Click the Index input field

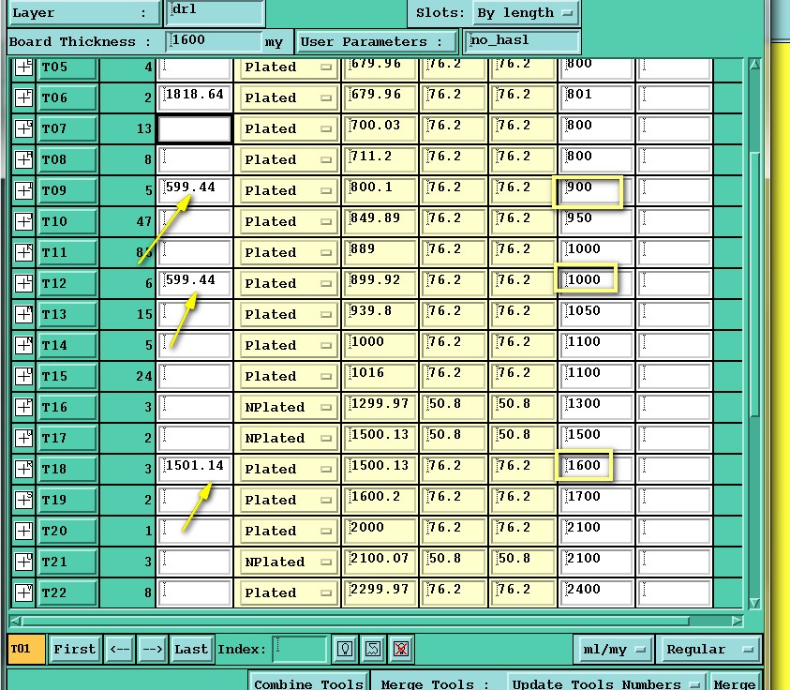coord(299,649)
